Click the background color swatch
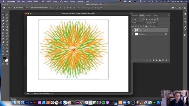The height and width of the screenshot is (106, 189). [6, 60]
